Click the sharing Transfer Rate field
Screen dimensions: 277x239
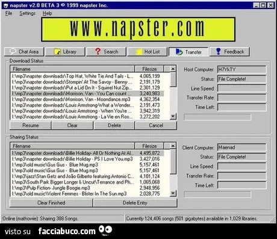pyautogui.click(x=241, y=176)
